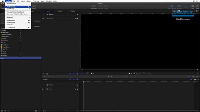
Task: Select the Fonts library category
Action: point(10,43)
